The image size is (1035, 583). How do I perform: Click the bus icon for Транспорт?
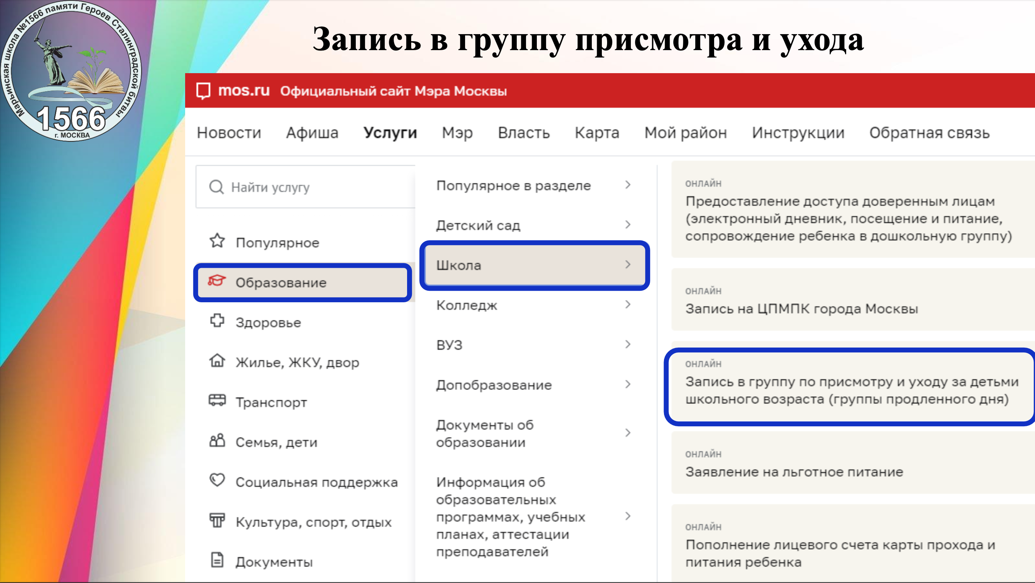pyautogui.click(x=217, y=400)
